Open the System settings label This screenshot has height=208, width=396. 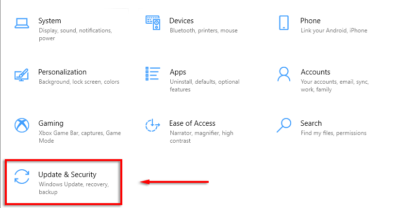(x=49, y=21)
